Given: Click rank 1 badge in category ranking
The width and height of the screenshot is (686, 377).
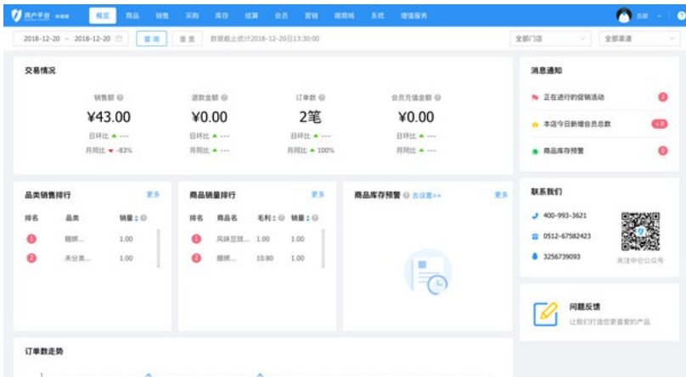Looking at the screenshot, I should tap(31, 239).
